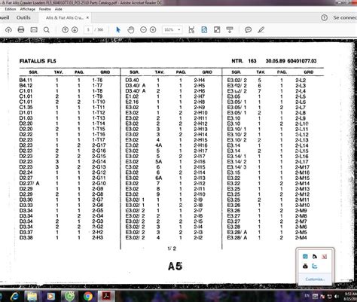Select the highlight pen tool
357x302 pixels.
[x=261, y=30]
